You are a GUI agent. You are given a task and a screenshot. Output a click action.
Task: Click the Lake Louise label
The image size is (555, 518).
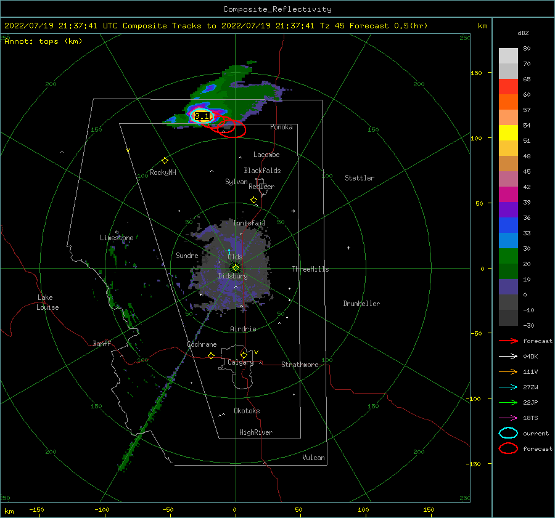coord(47,302)
